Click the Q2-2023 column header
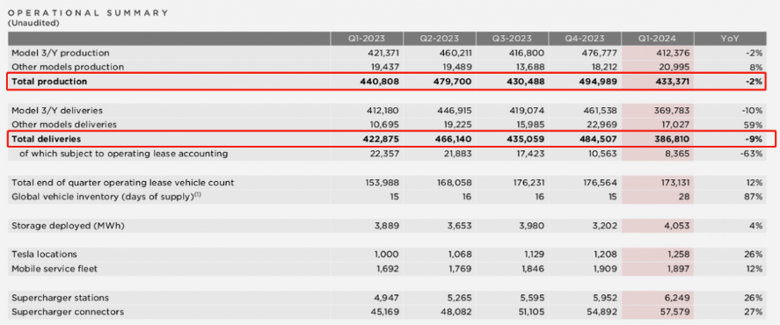This screenshot has height=325, width=780. 440,39
